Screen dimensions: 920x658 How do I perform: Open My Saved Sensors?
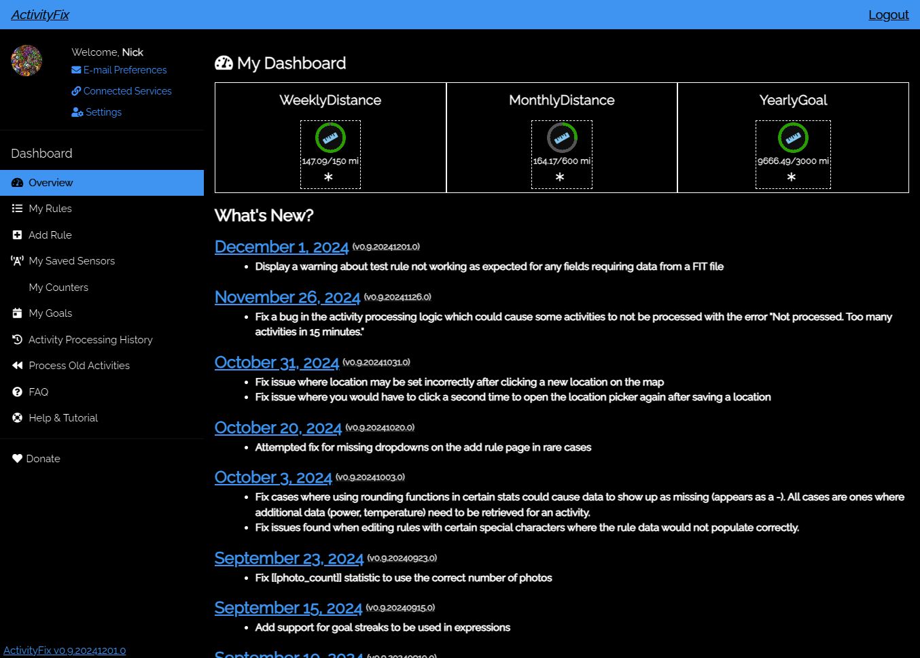71,260
